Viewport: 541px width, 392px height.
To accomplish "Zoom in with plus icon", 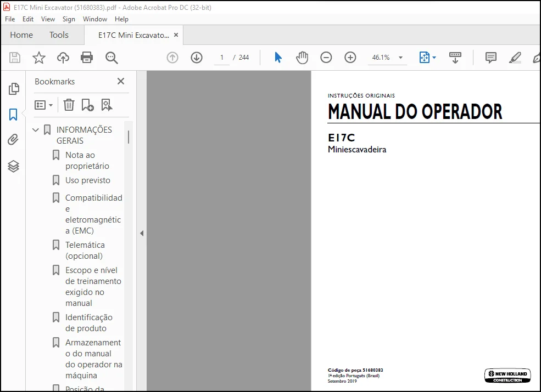I will click(x=350, y=58).
